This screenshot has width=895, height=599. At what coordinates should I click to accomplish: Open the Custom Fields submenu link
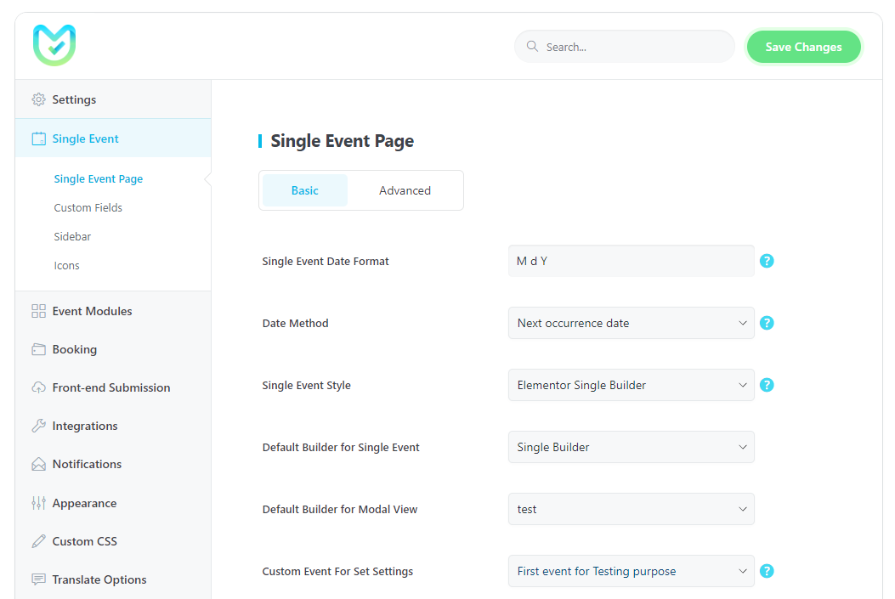88,207
